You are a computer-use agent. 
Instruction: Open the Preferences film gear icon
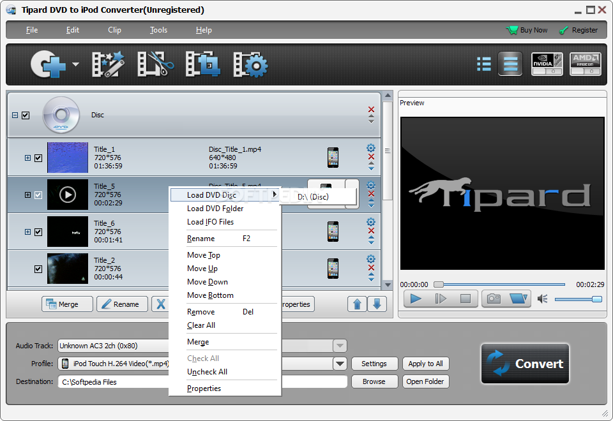[250, 64]
